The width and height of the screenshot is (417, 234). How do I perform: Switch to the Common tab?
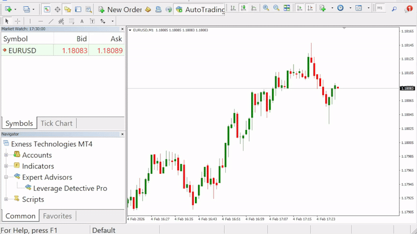pos(20,216)
